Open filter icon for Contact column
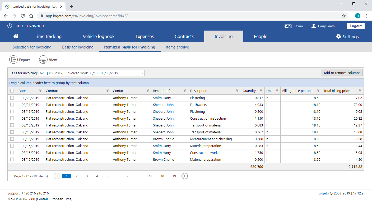The width and height of the screenshot is (372, 210). tap(148, 91)
